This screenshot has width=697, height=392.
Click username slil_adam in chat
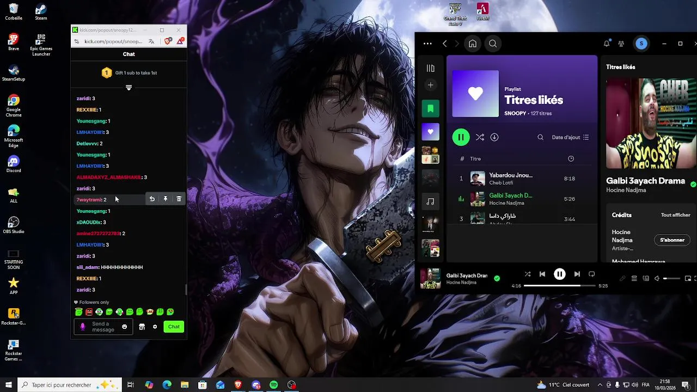[x=87, y=267]
